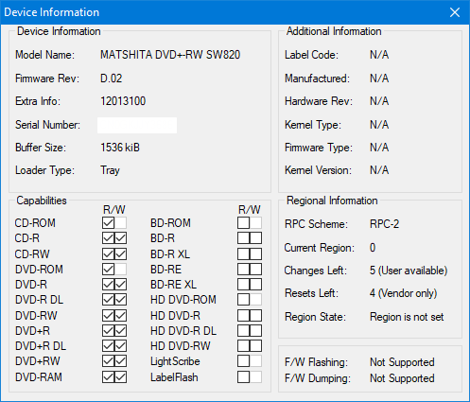Select the Kernel Version N/A value
This screenshot has height=402, width=470.
point(379,170)
